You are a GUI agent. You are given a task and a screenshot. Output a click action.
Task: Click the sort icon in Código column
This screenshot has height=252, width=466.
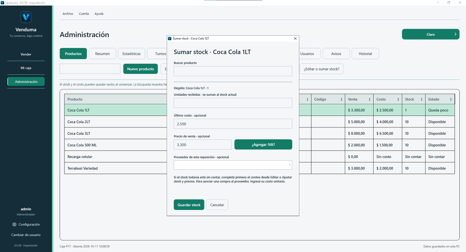(341, 99)
